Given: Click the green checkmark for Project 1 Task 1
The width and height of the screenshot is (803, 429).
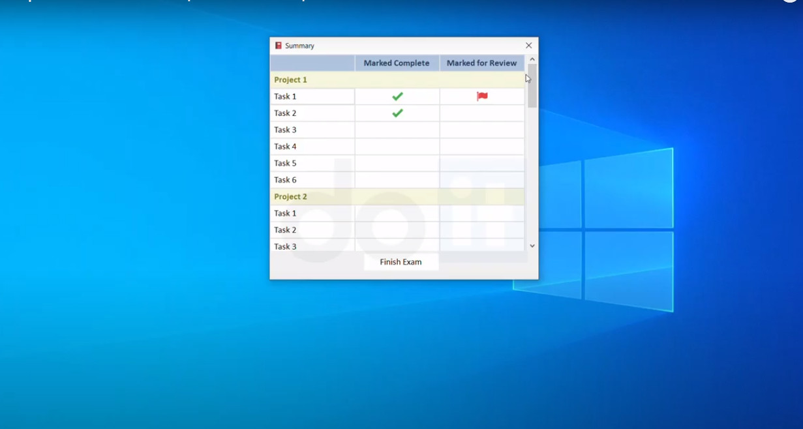Looking at the screenshot, I should coord(397,96).
